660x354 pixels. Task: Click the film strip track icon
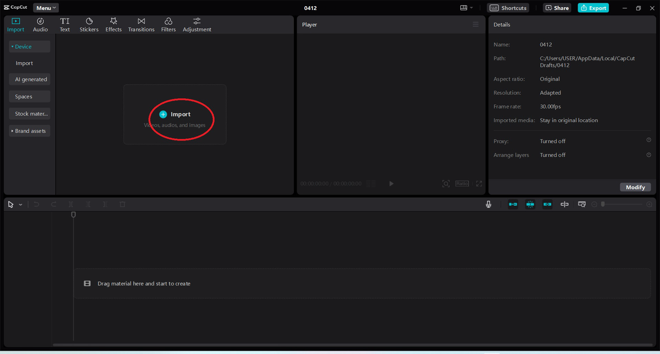pyautogui.click(x=87, y=283)
